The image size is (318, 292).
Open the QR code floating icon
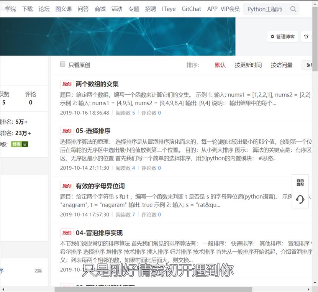pos(300,183)
